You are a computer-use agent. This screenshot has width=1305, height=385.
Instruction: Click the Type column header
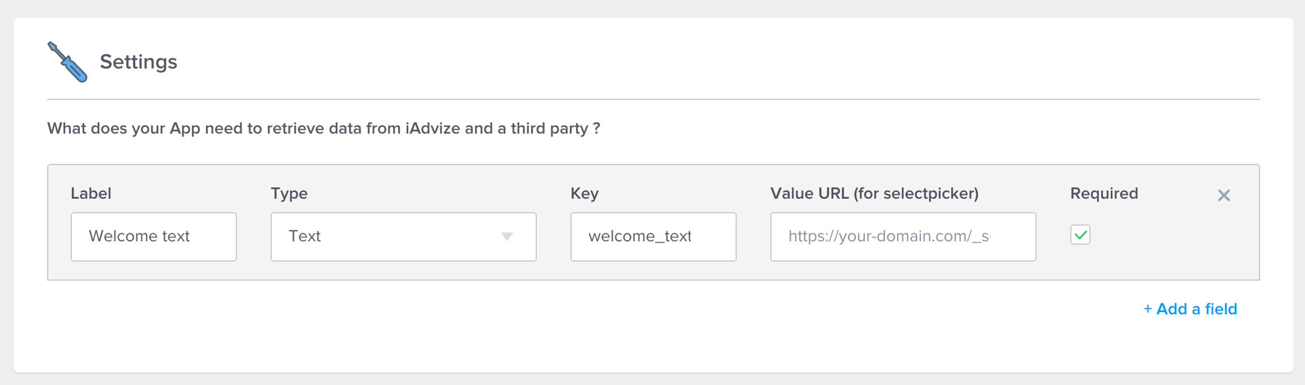tap(289, 194)
